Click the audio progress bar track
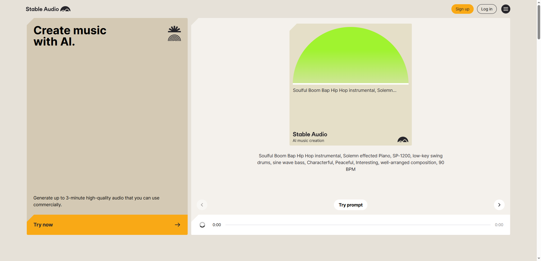 pos(358,225)
